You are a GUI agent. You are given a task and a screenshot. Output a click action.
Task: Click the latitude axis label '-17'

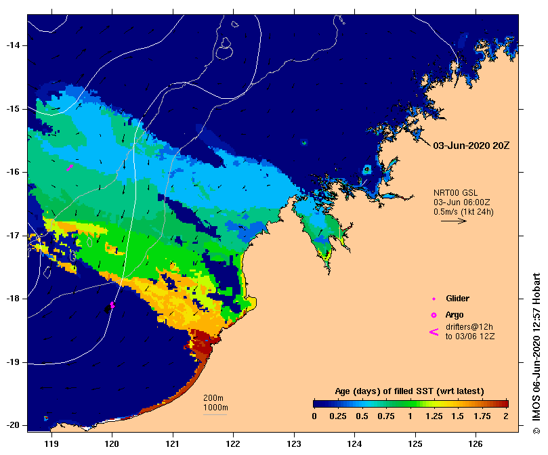(x=14, y=236)
